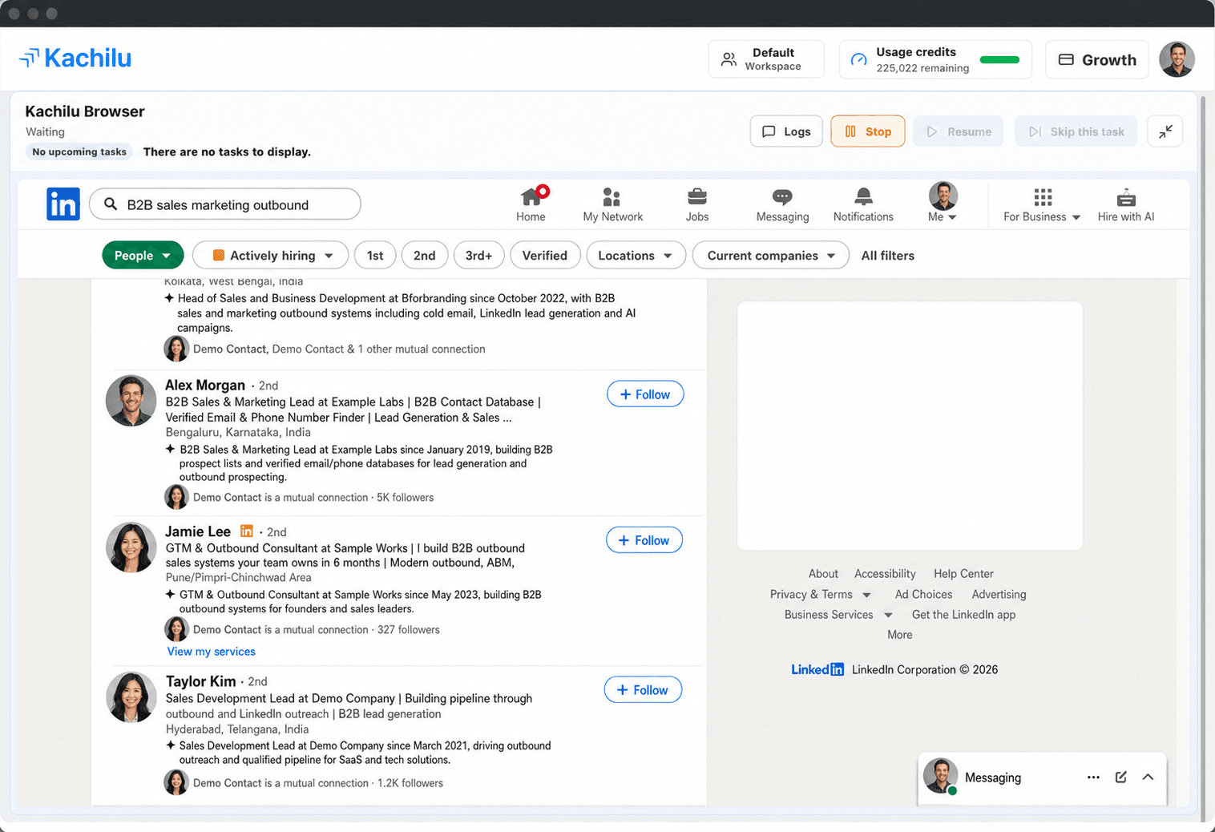Click Taylor Kim's profile photo
The height and width of the screenshot is (832, 1215).
[x=131, y=697]
